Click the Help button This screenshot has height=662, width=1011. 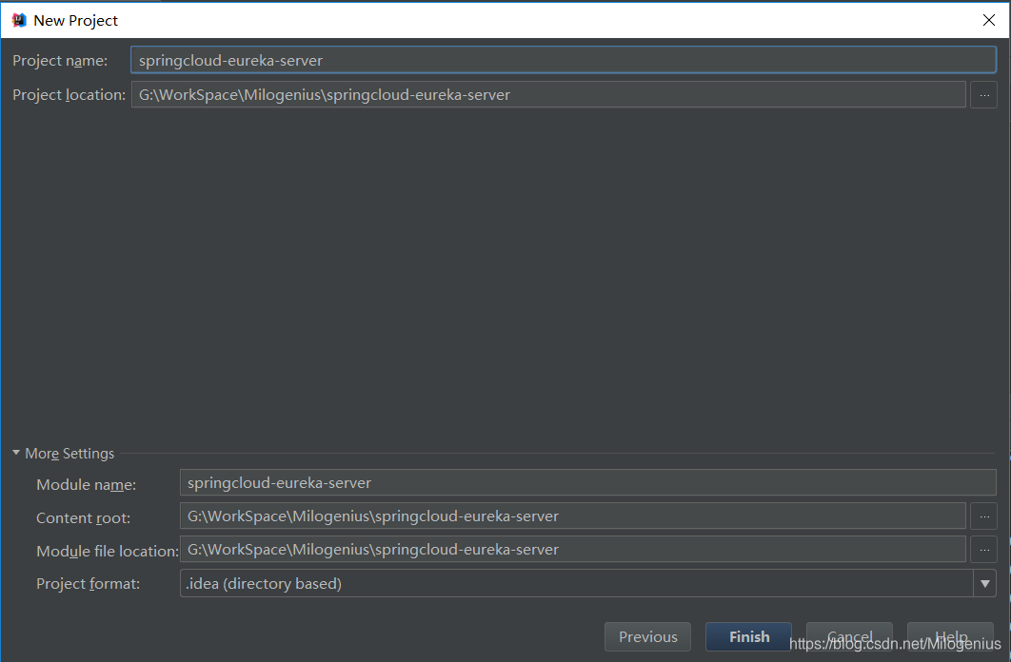click(950, 636)
